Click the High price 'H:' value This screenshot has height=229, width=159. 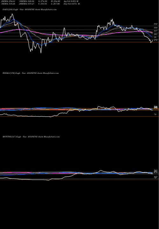point(56,1)
